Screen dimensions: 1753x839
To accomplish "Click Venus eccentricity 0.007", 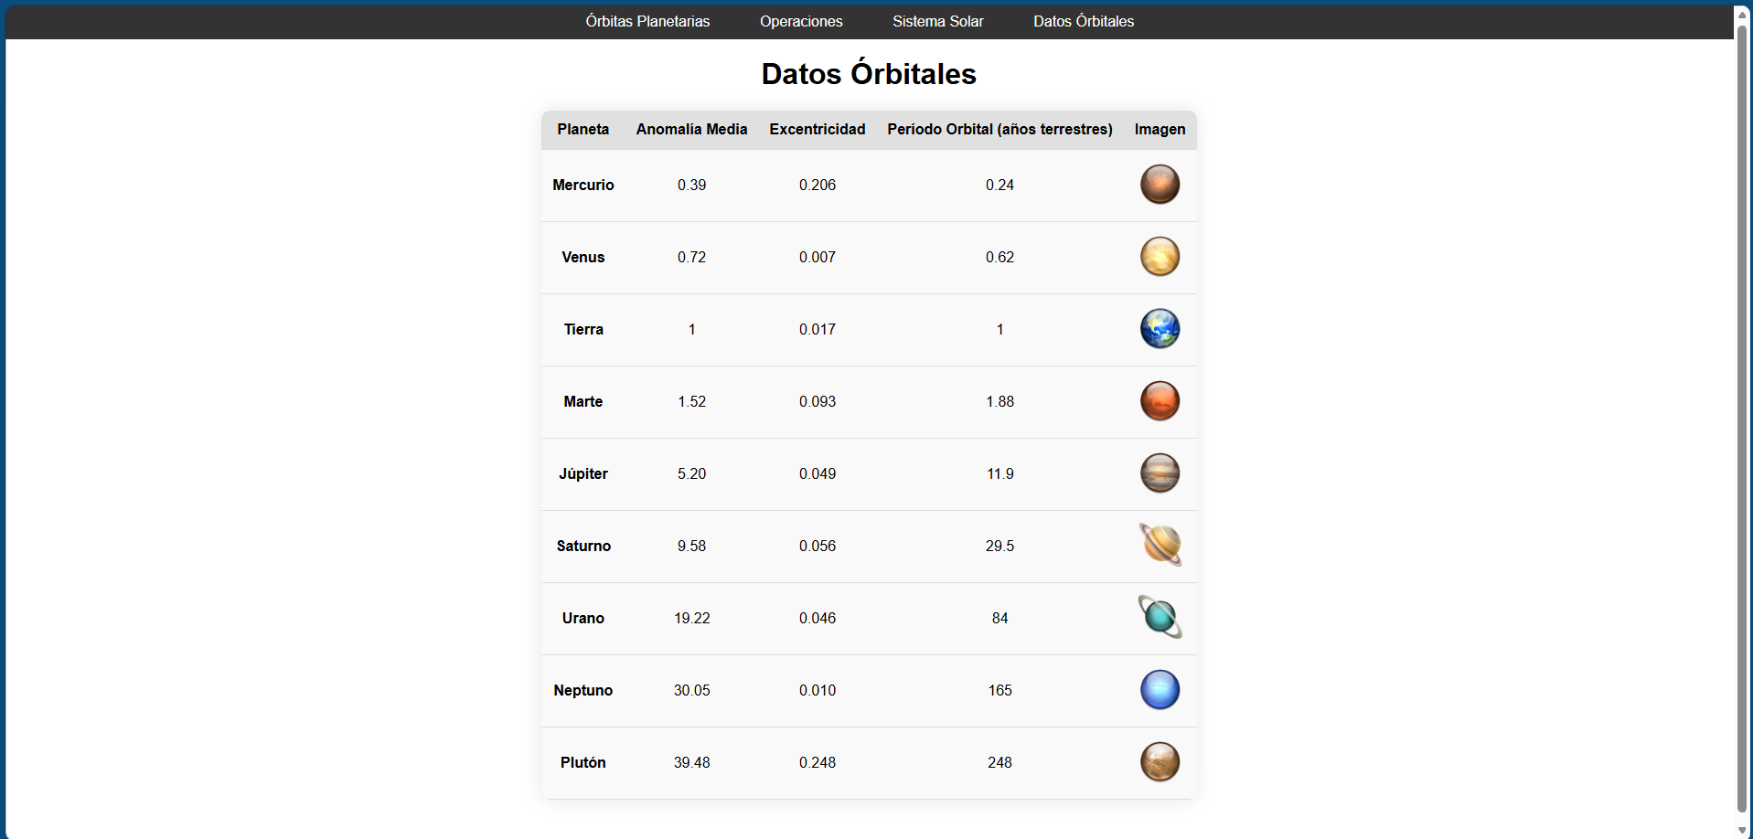I will 818,258.
